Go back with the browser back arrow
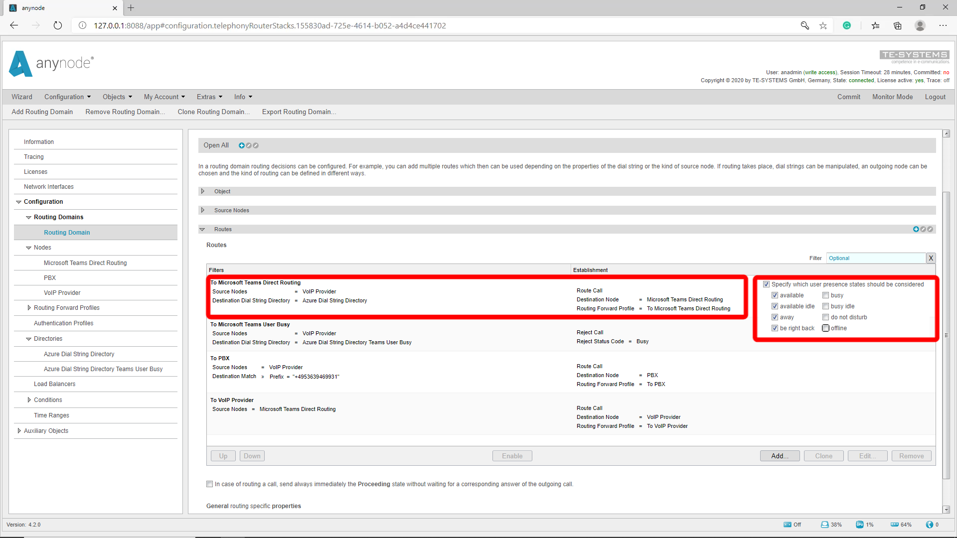 point(14,25)
